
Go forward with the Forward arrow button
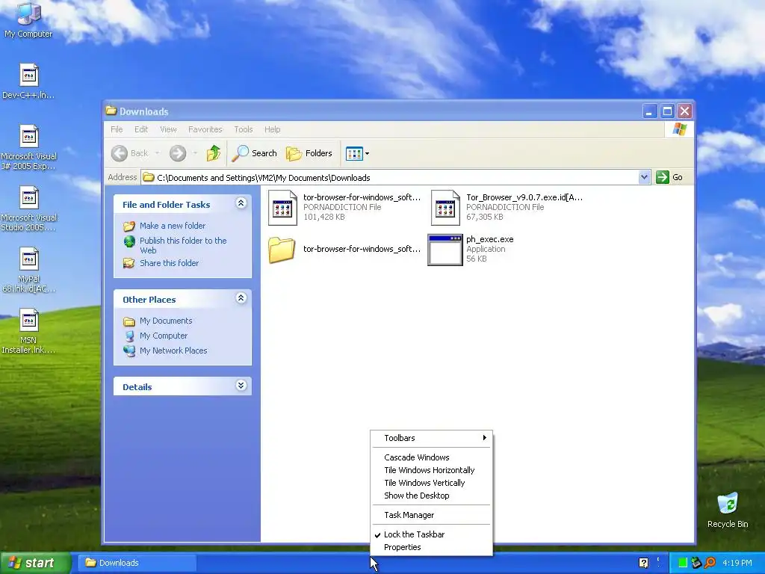click(178, 153)
